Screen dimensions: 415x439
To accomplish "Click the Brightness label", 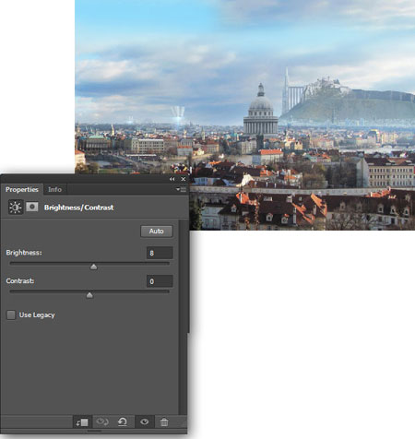I will (x=24, y=253).
